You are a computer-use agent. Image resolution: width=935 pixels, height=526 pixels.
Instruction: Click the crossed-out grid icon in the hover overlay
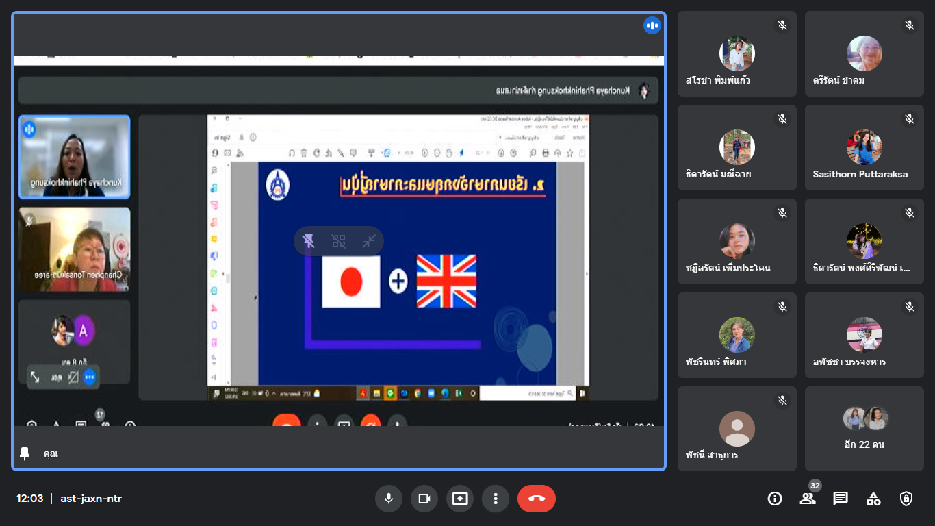click(339, 241)
